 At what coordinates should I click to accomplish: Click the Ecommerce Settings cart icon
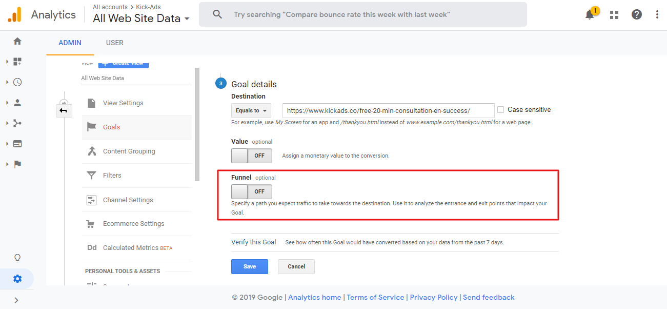click(91, 224)
